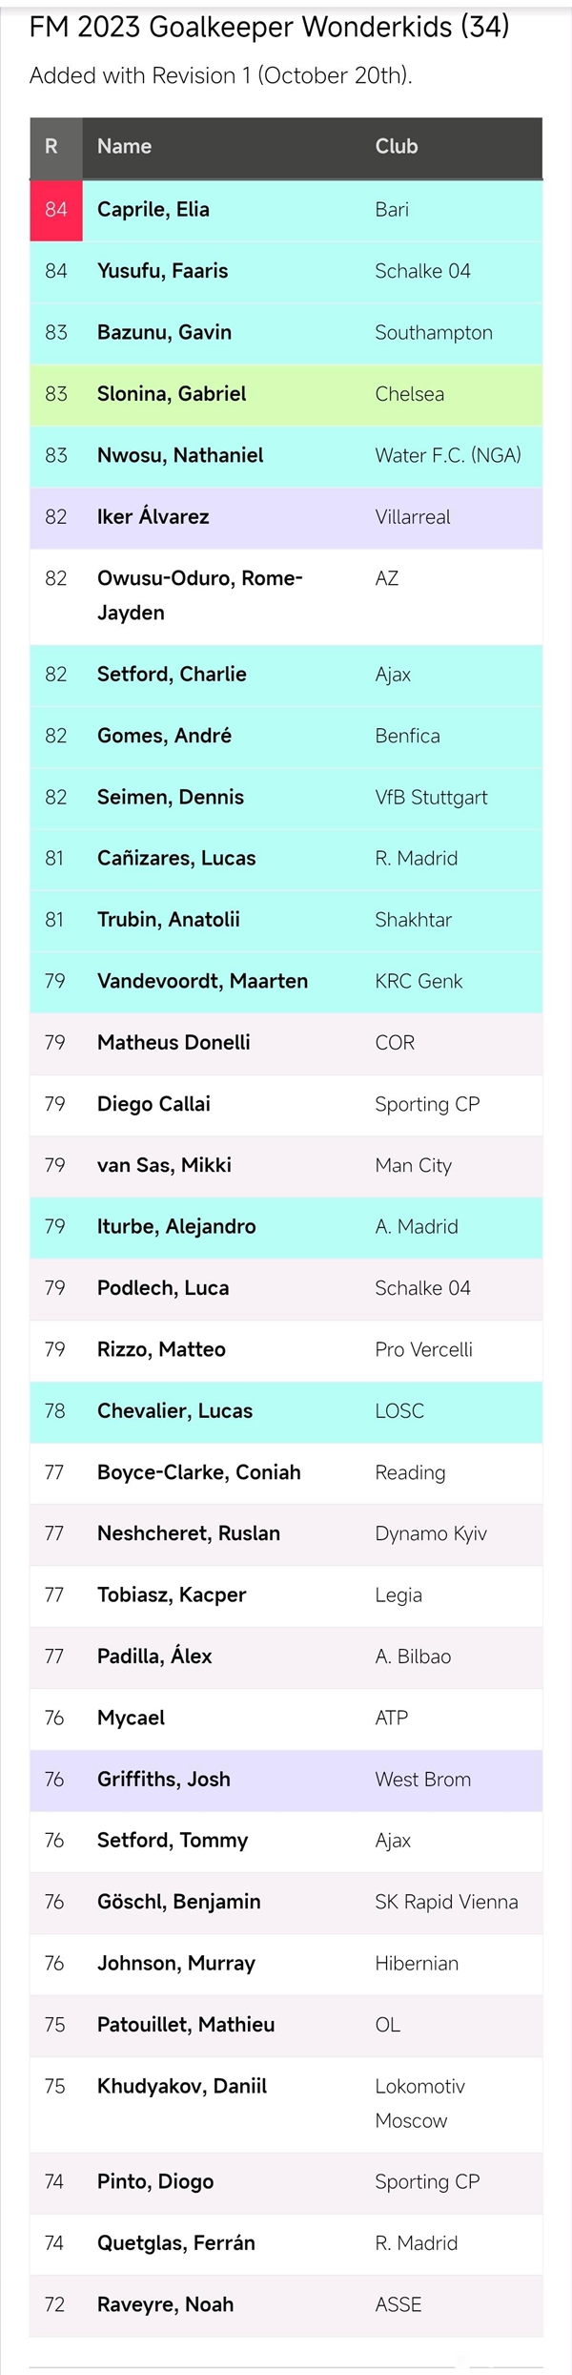Select Bazunu, Gavin in the table
The width and height of the screenshot is (572, 2375).
(x=164, y=332)
